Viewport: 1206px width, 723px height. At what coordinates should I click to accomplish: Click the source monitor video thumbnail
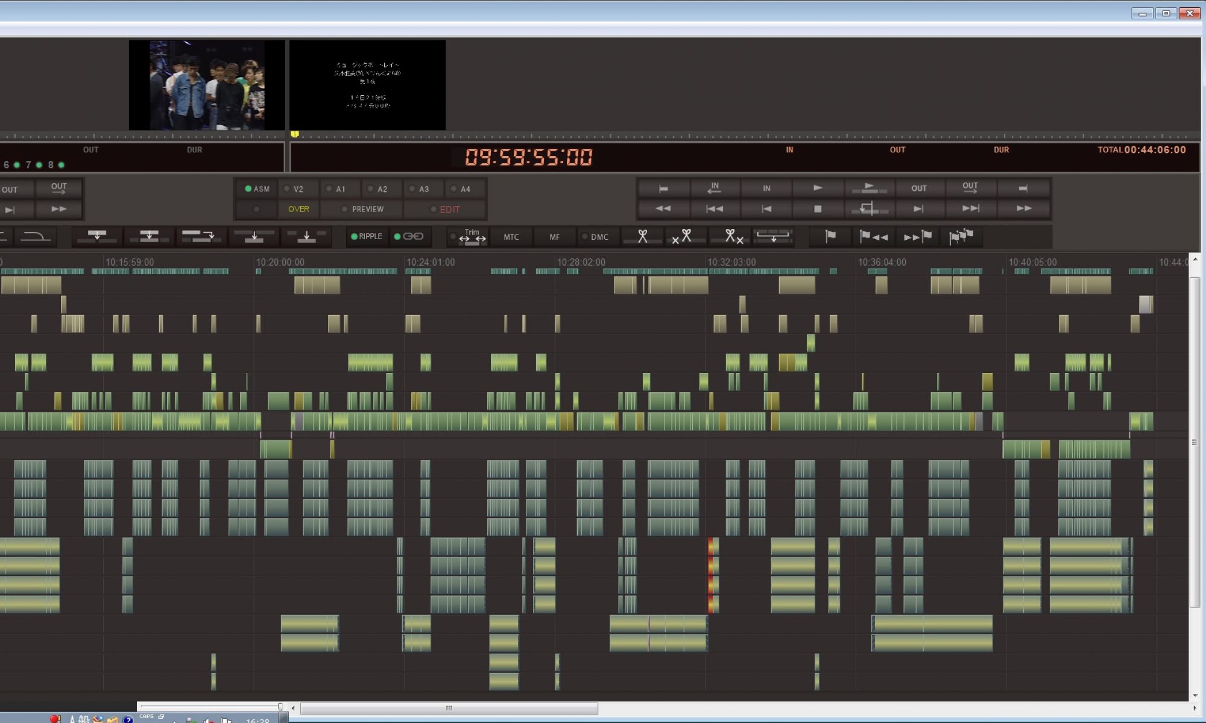(x=207, y=85)
